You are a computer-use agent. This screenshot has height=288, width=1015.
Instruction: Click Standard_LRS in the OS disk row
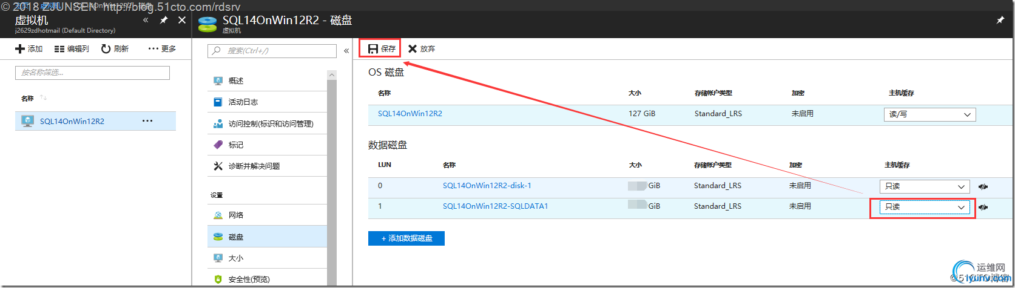(718, 113)
